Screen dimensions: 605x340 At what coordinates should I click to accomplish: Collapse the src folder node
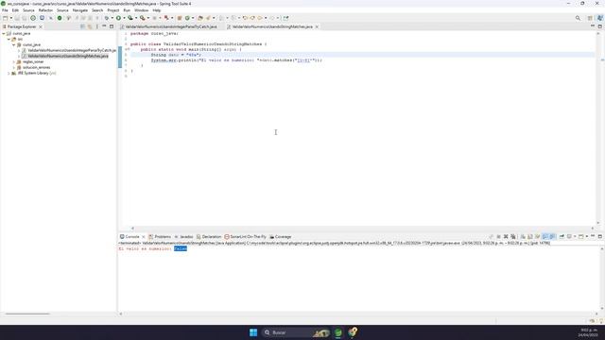[x=9, y=39]
